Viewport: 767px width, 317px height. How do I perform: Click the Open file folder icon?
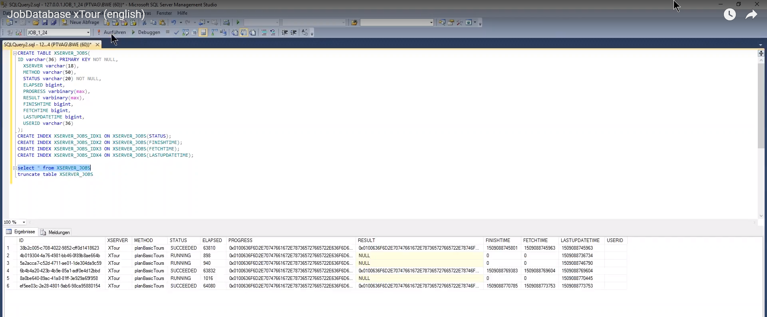tap(36, 22)
